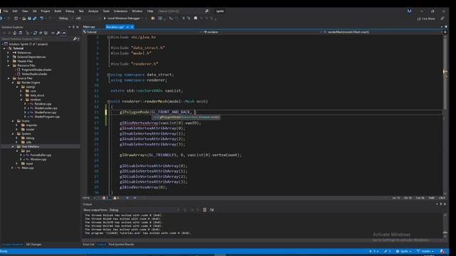Click the comment-out lines toolbar icon
The height and width of the screenshot is (256, 456).
click(x=183, y=18)
